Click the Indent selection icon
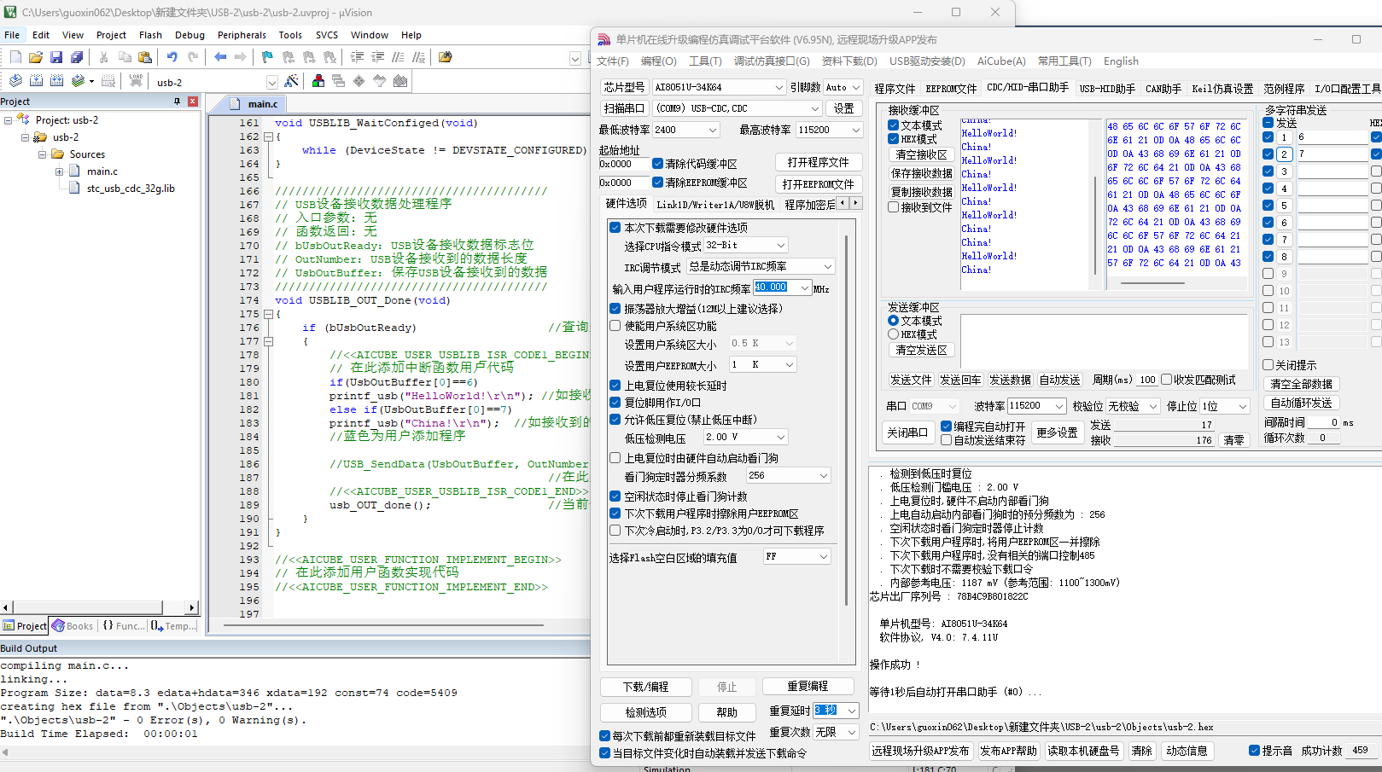The width and height of the screenshot is (1382, 772). [357, 57]
